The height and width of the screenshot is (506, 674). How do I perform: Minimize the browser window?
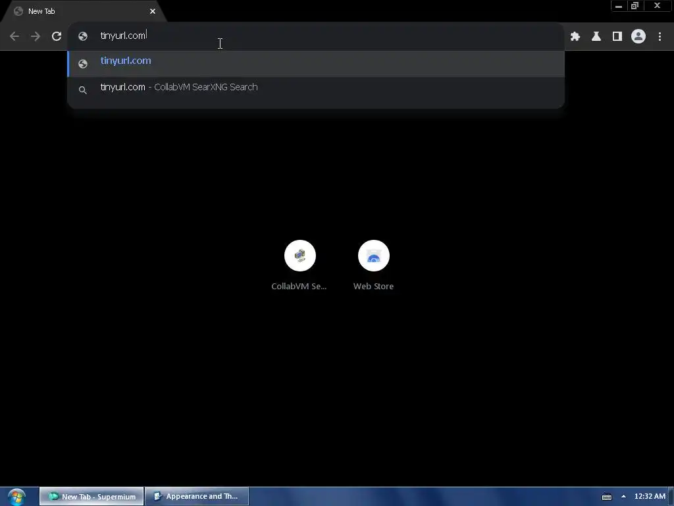[619, 6]
